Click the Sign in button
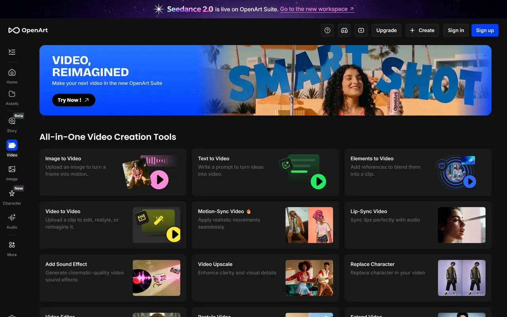This screenshot has height=317, width=507. click(456, 30)
